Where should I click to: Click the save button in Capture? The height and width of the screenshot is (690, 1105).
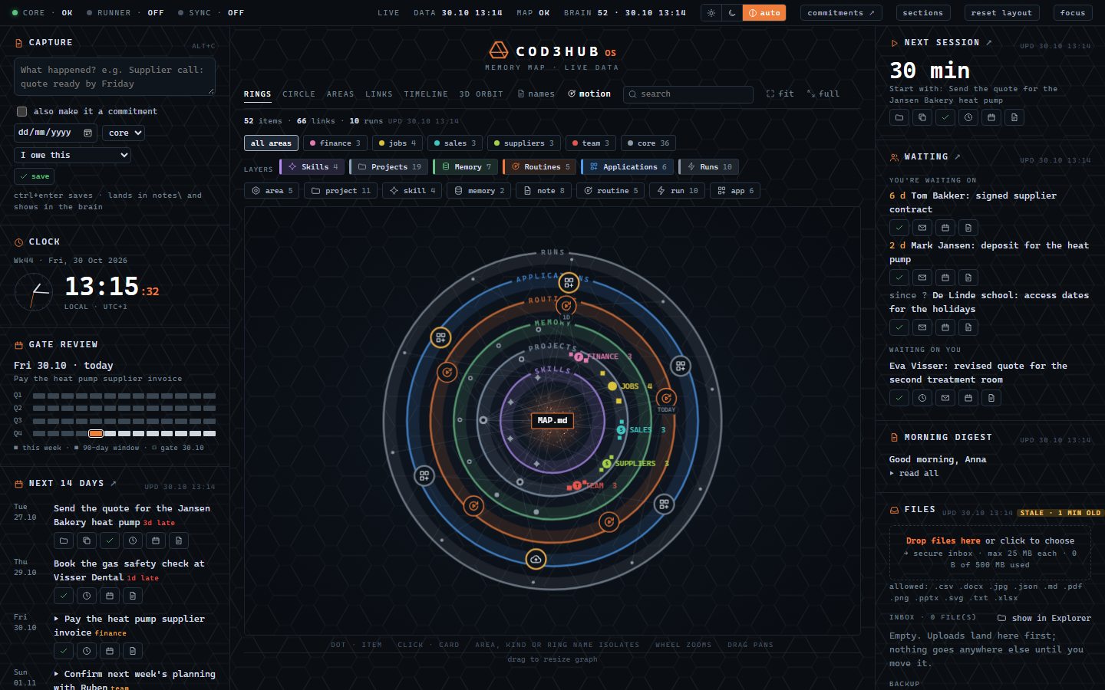pos(35,176)
